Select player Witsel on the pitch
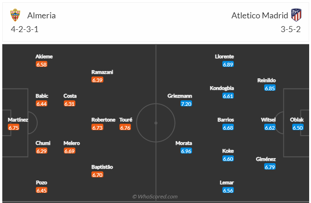Viewport: 311px width, 203px height. 268,120
